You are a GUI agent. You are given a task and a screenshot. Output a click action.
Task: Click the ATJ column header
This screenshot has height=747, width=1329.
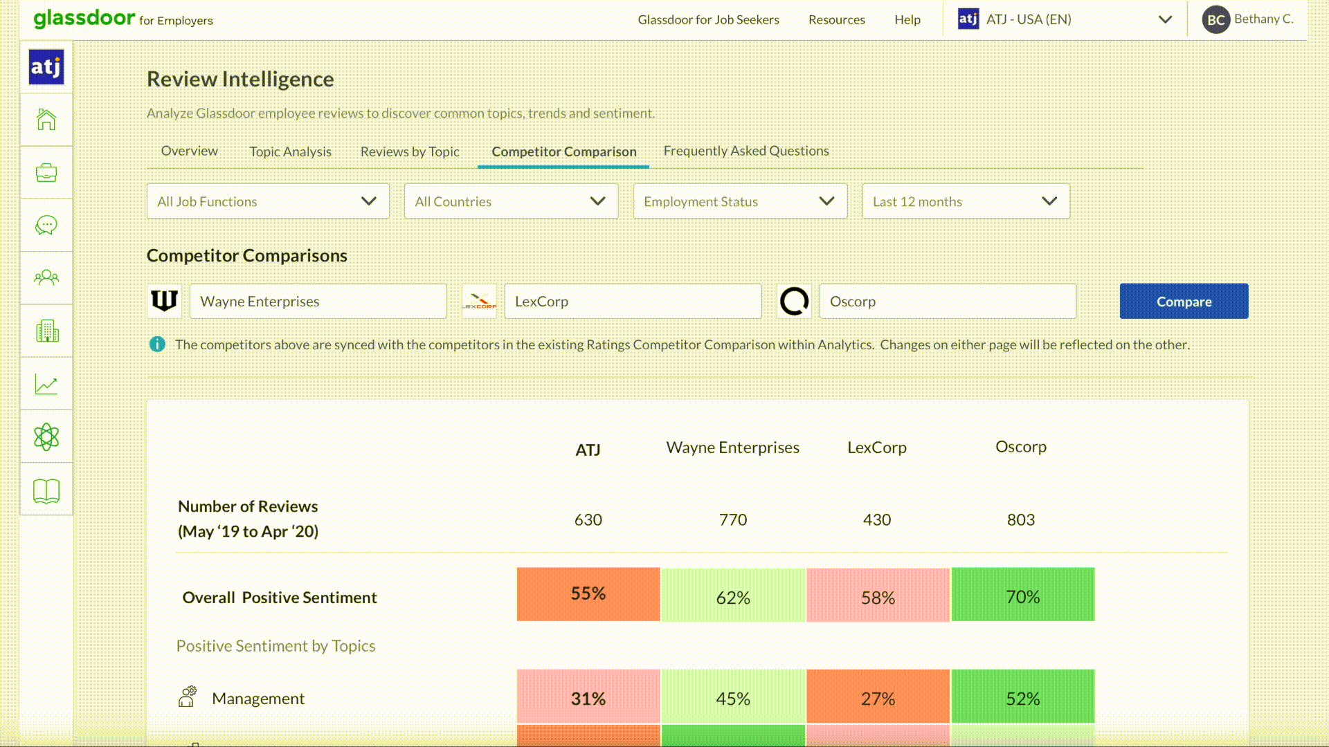[x=588, y=450]
